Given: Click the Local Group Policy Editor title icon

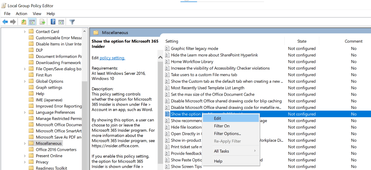Looking at the screenshot, I should (x=4, y=6).
